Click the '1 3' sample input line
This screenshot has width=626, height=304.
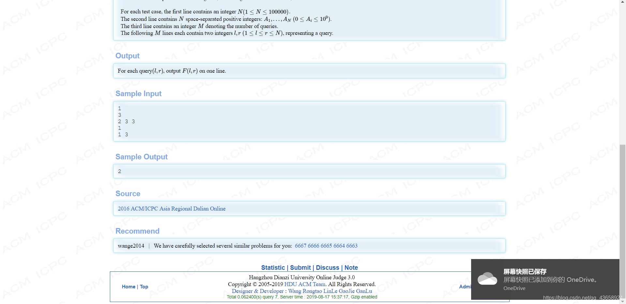[x=123, y=135]
